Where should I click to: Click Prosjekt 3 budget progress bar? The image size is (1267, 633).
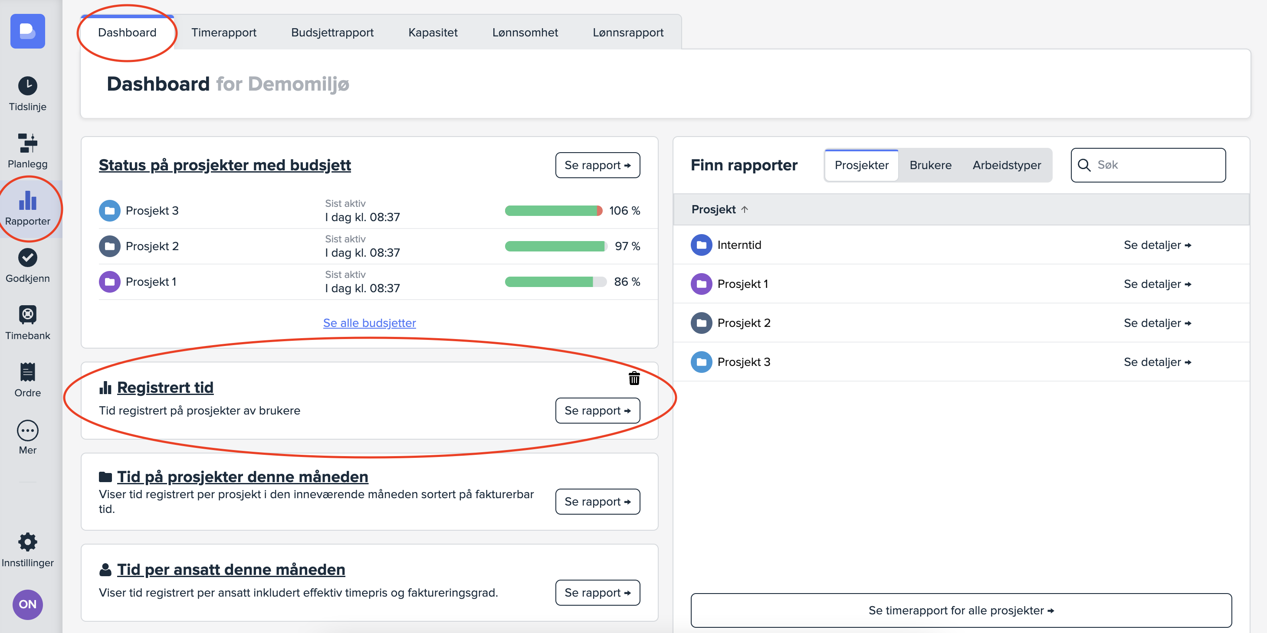point(553,211)
